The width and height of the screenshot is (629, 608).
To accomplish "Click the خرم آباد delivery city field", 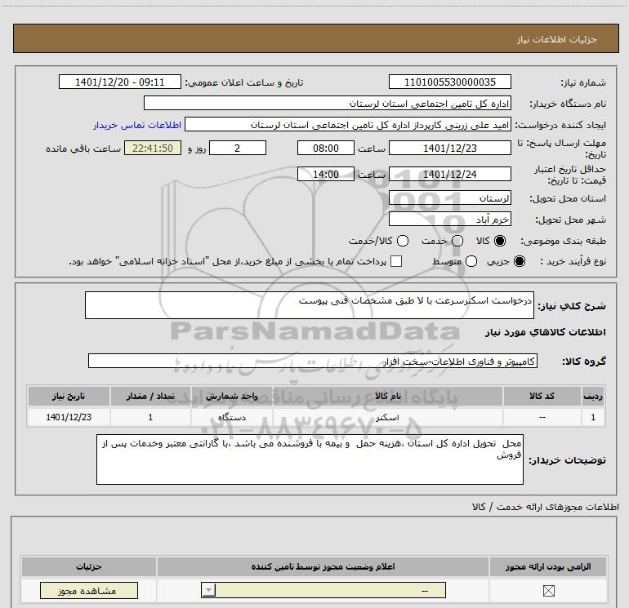I will click(449, 219).
